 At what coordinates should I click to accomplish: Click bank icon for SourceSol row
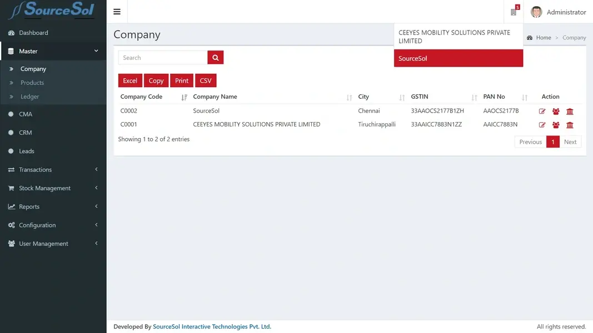pos(570,112)
